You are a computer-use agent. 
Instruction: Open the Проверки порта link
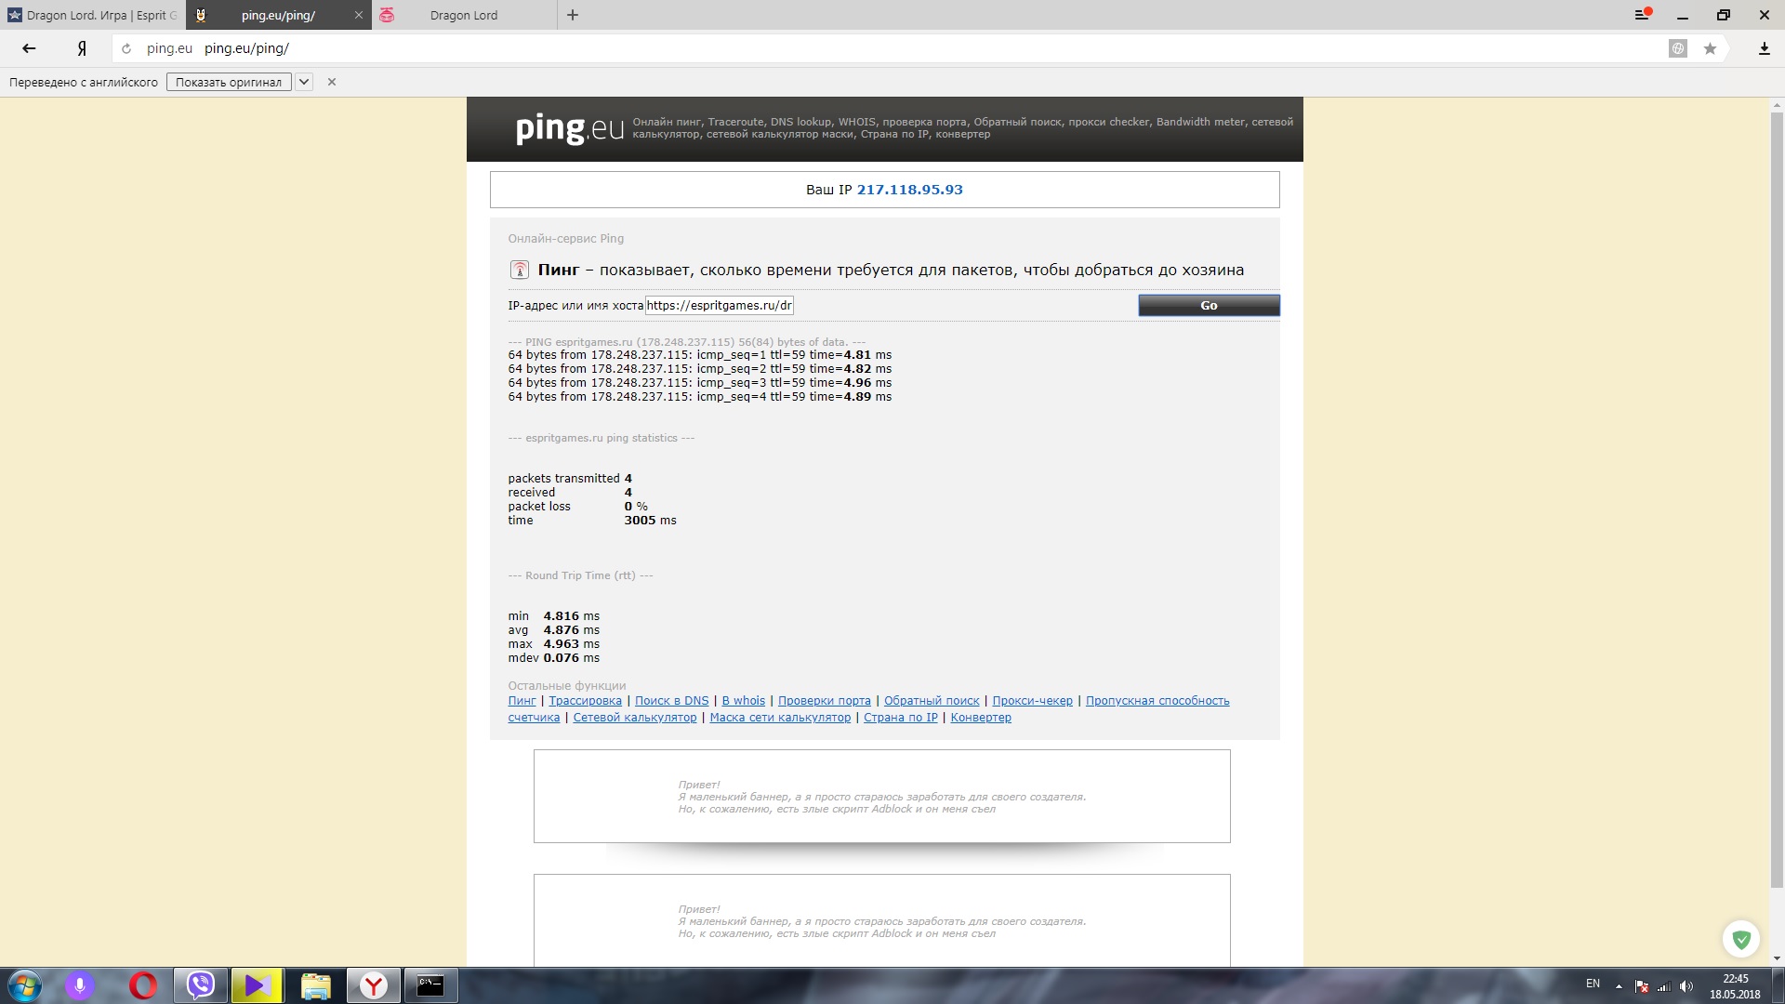(x=824, y=701)
